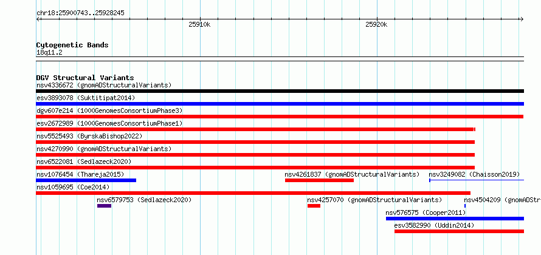Viewport: 541px width, 255px height.
Task: Select the tiny blue nsv4504209 marker
Action: (465, 206)
